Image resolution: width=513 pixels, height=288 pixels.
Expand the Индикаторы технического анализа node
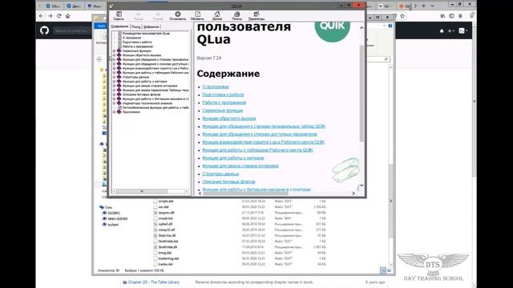point(114,103)
